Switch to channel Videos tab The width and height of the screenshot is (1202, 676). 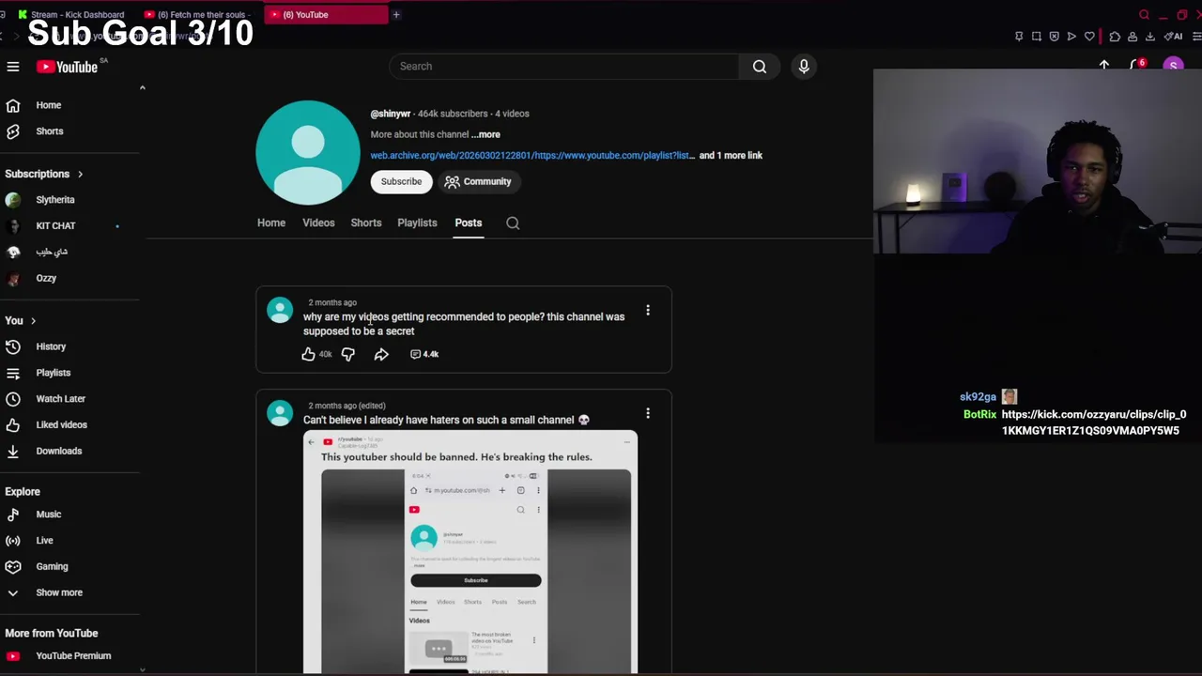click(x=318, y=223)
